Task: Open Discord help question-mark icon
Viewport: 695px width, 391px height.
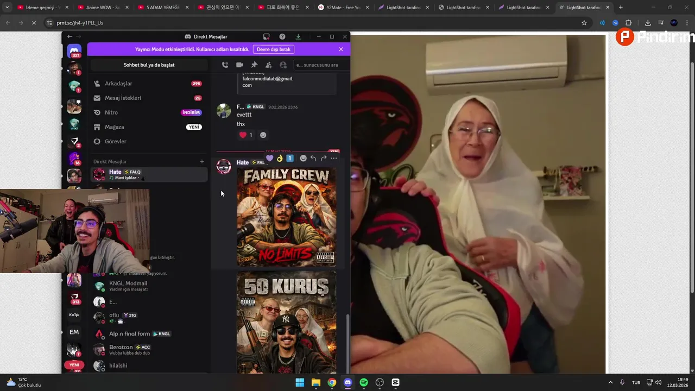Action: click(x=282, y=36)
